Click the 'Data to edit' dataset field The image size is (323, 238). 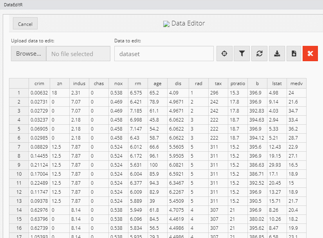[164, 54]
